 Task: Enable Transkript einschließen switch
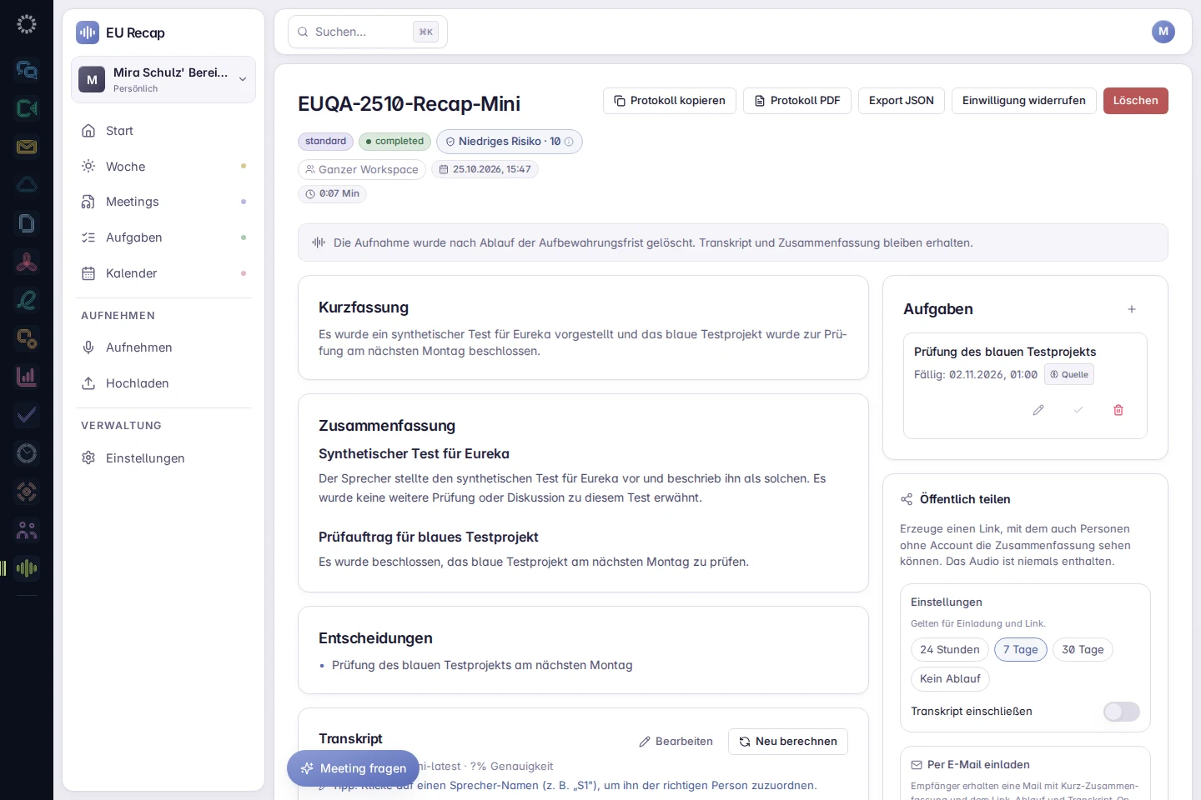[1121, 712]
